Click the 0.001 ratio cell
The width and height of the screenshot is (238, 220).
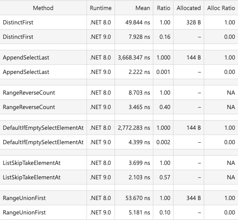(x=163, y=72)
